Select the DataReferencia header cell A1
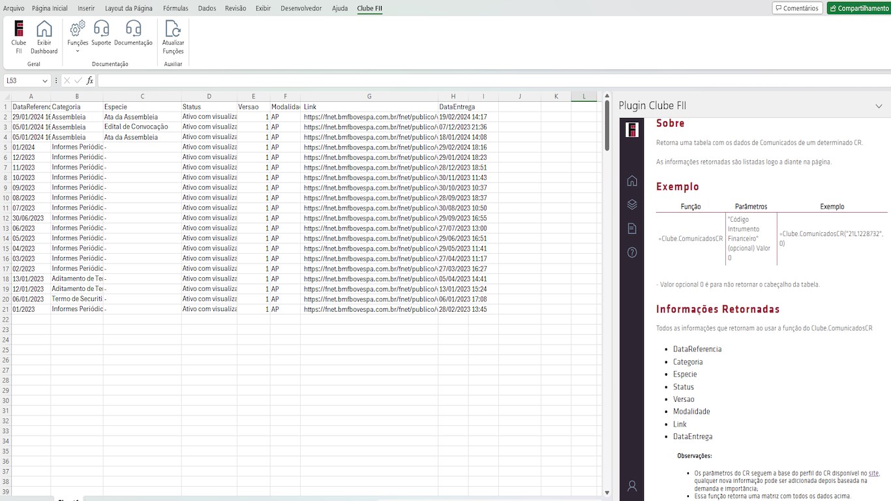 click(31, 106)
